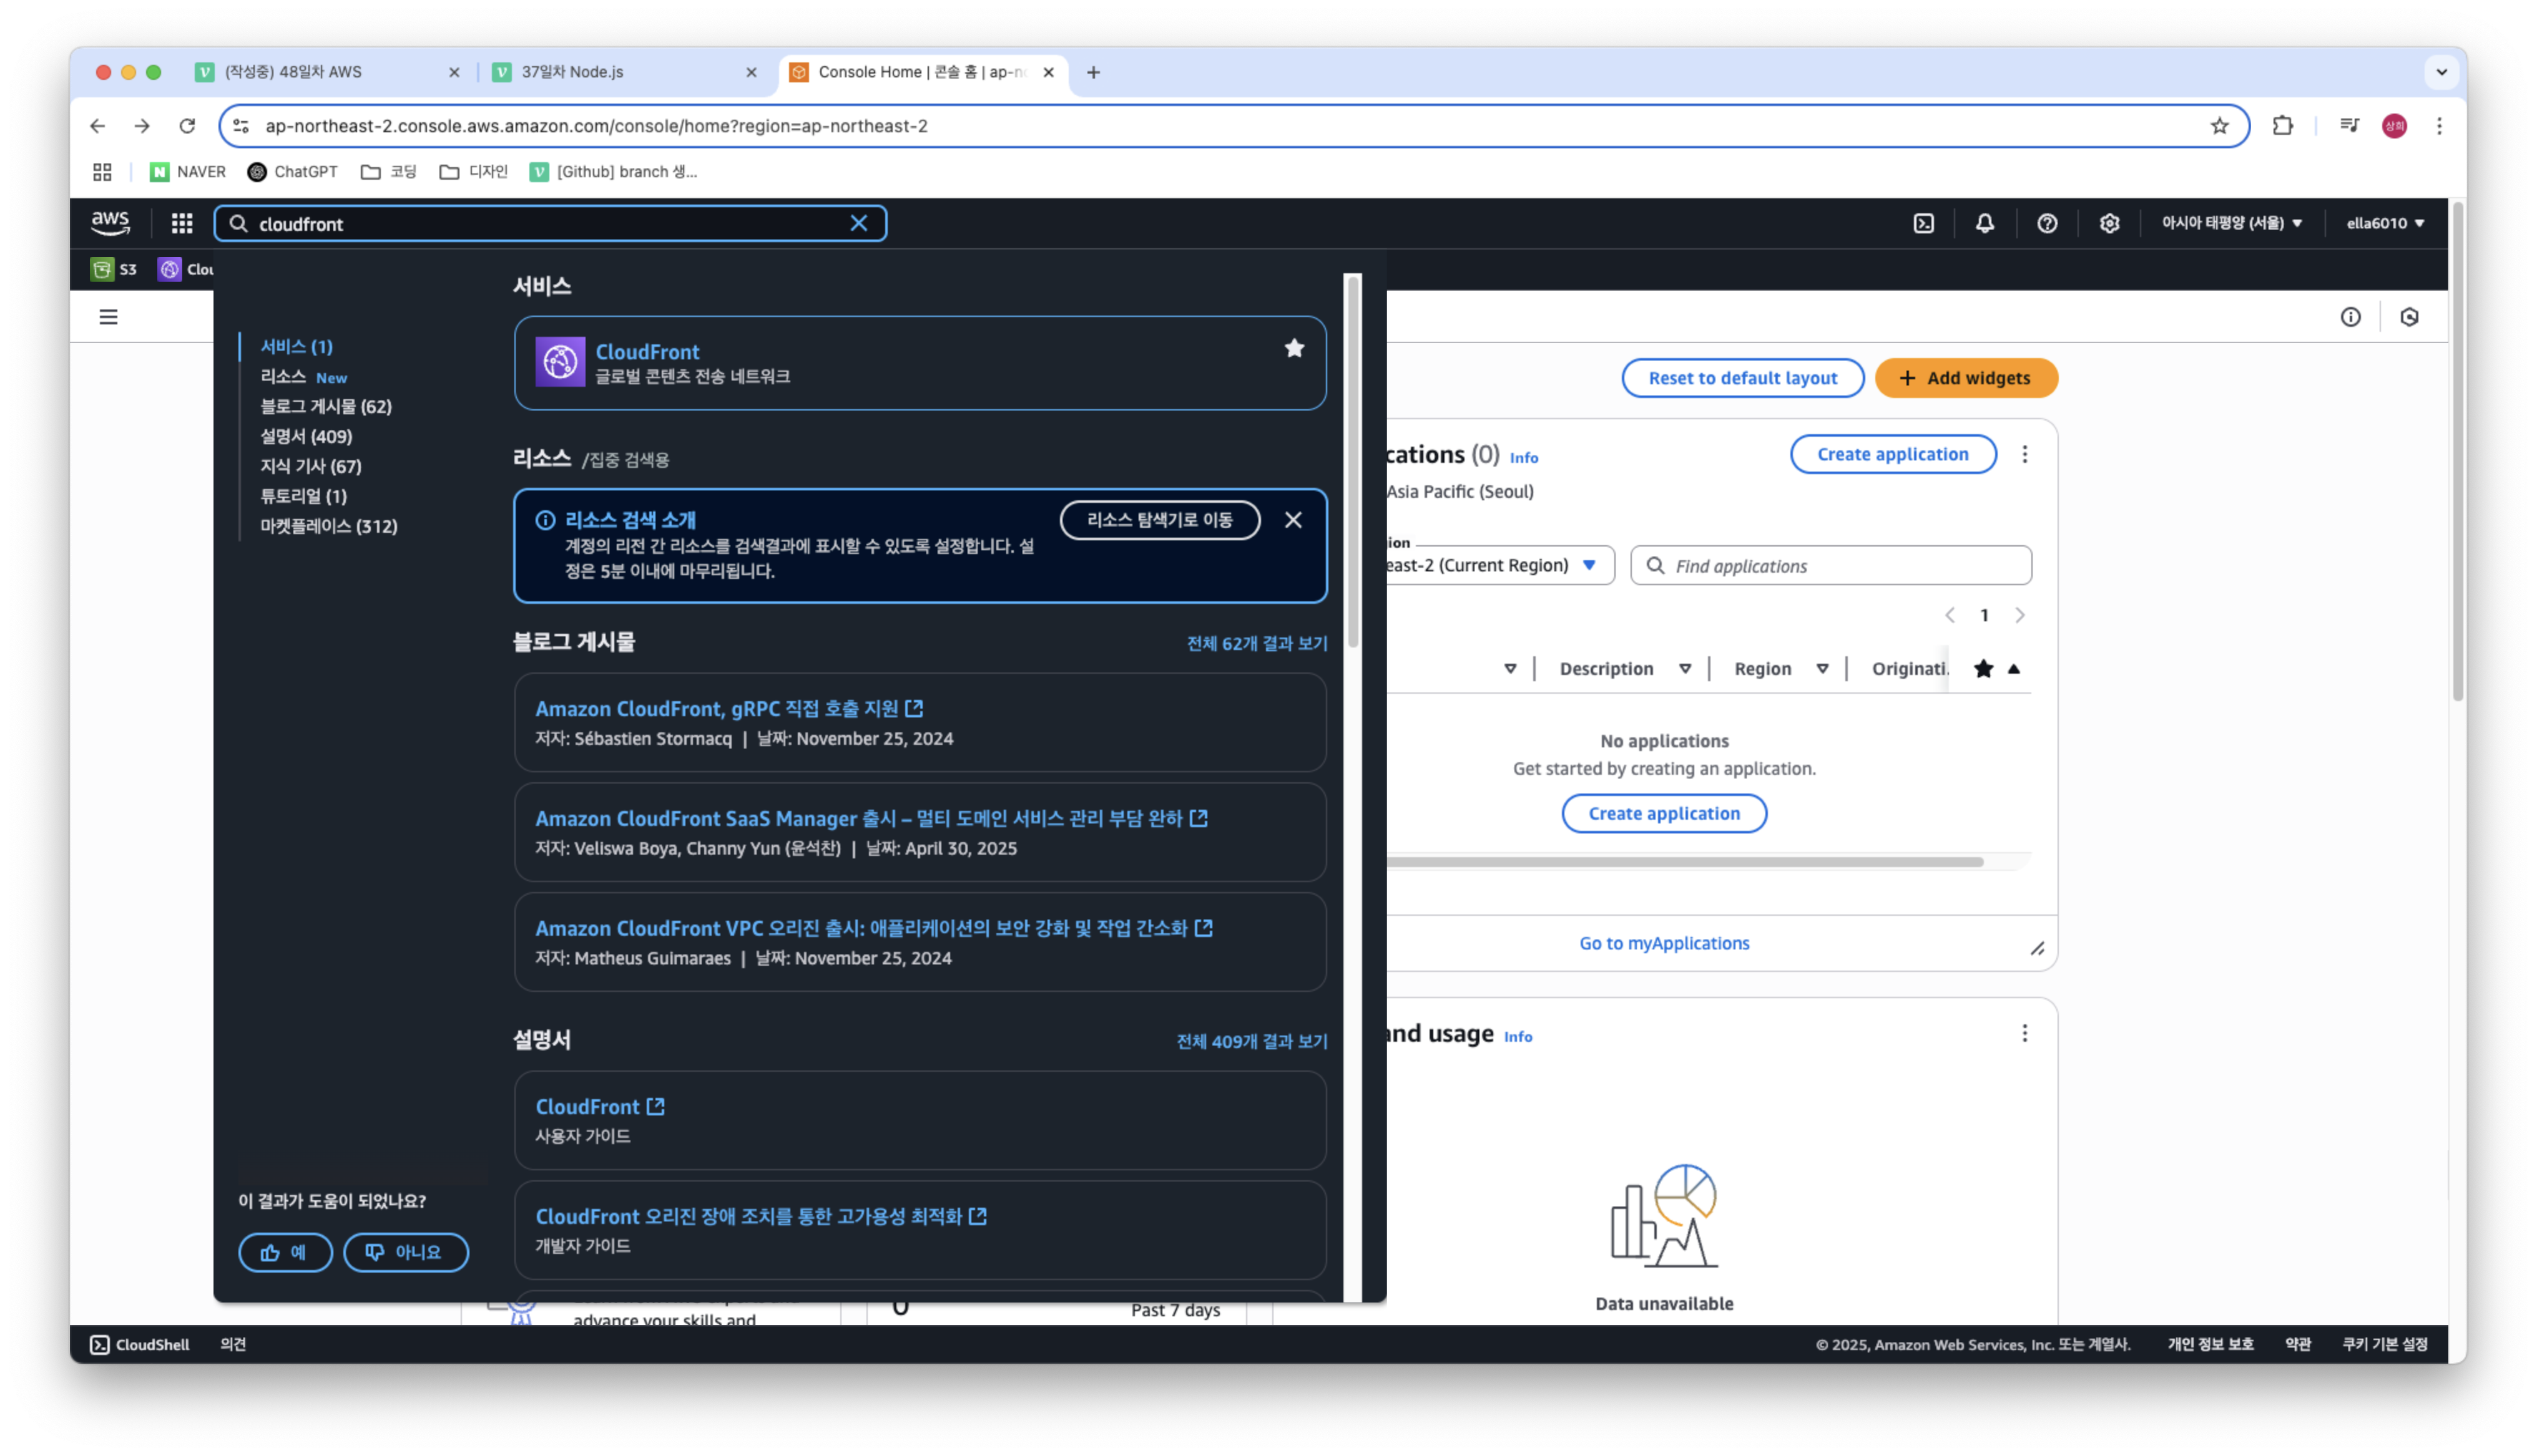Image resolution: width=2537 pixels, height=1456 pixels.
Task: Open the notifications bell
Action: (1985, 223)
